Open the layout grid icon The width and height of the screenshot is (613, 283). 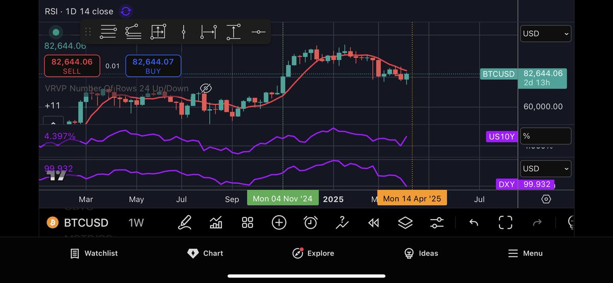coord(248,222)
